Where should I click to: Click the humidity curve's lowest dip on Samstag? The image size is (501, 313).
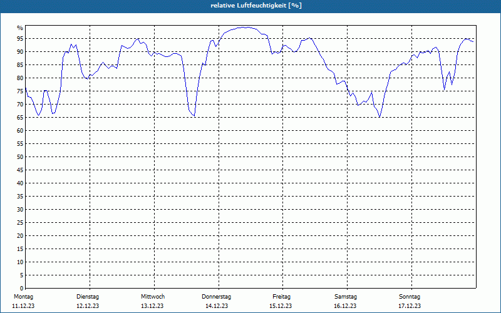tap(380, 117)
